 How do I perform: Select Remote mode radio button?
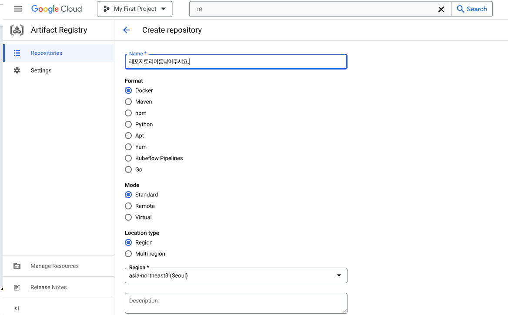click(x=128, y=206)
